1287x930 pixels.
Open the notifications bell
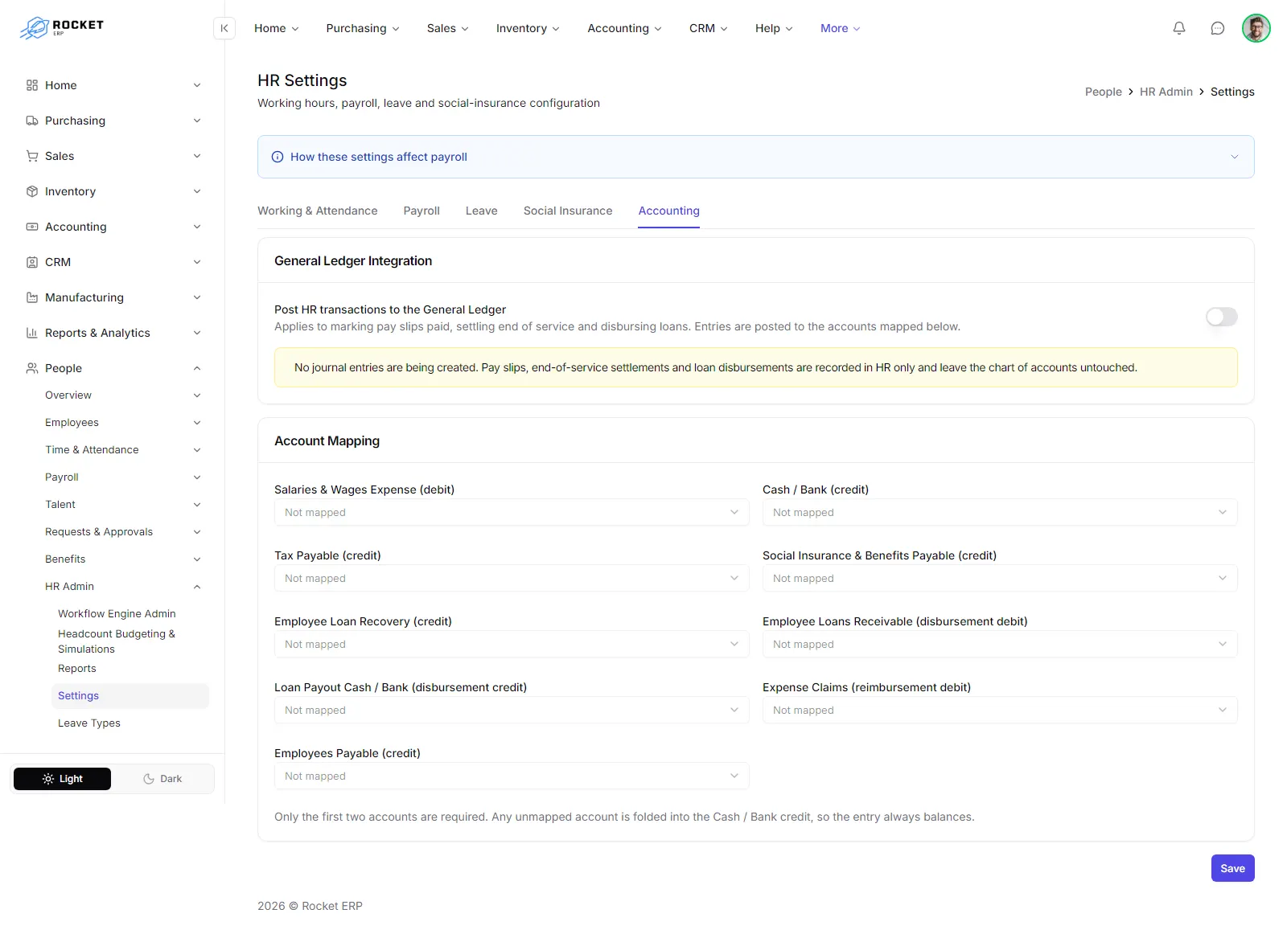(x=1179, y=28)
